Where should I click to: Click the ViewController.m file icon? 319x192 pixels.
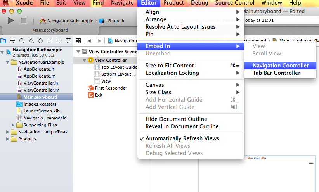pyautogui.click(x=19, y=90)
